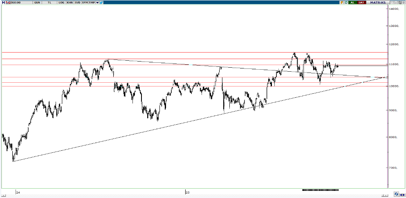This screenshot has width=406, height=198.
Task: Open the TMP template menu
Action: point(92,2)
